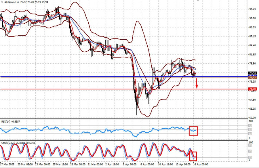259x168 pixels.
Task: Click the 84.40 price scale label
Action: coord(252,45)
